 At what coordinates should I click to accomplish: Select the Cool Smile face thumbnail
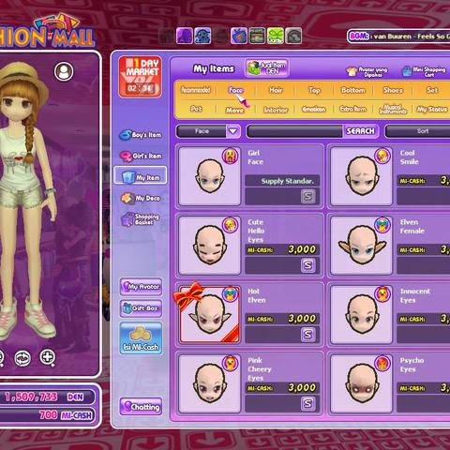[x=362, y=176]
